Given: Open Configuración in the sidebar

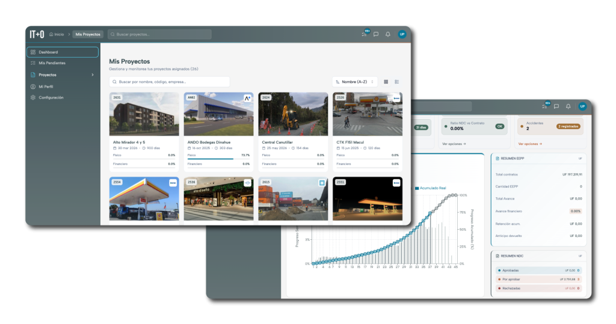Looking at the screenshot, I should coord(63,98).
